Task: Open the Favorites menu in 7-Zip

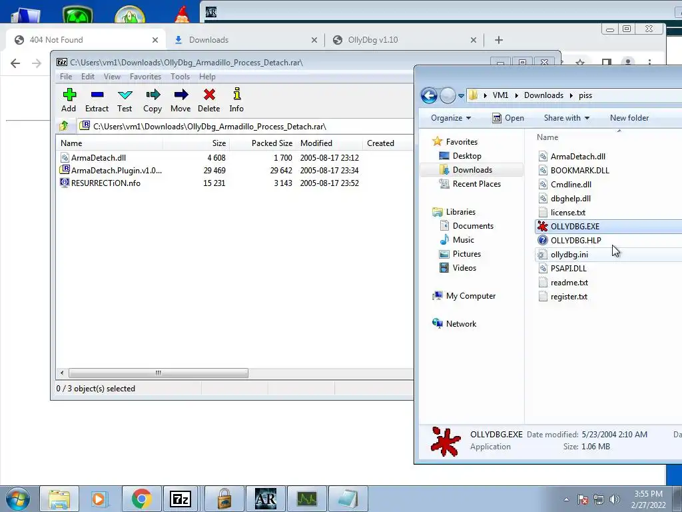Action: click(145, 77)
